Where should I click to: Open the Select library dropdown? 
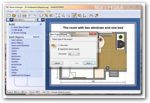[x=25, y=20]
